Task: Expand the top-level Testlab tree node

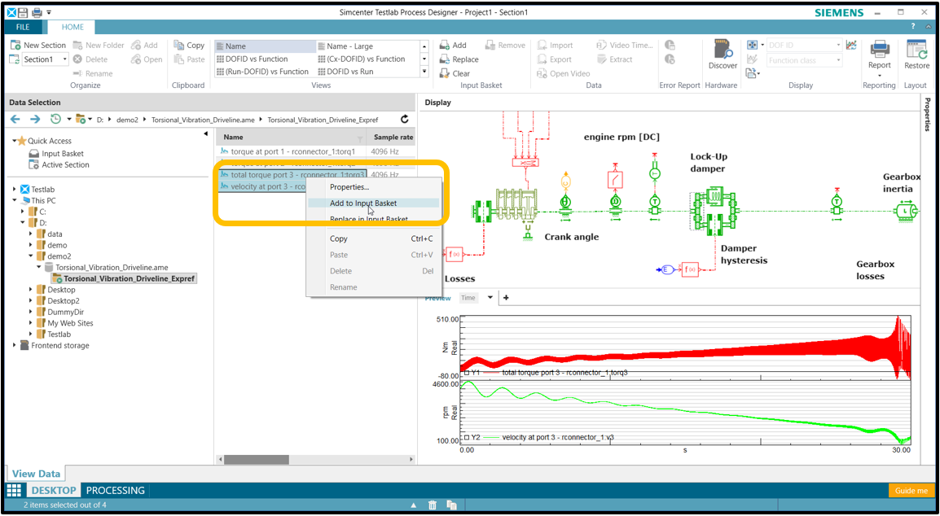Action: pos(15,190)
